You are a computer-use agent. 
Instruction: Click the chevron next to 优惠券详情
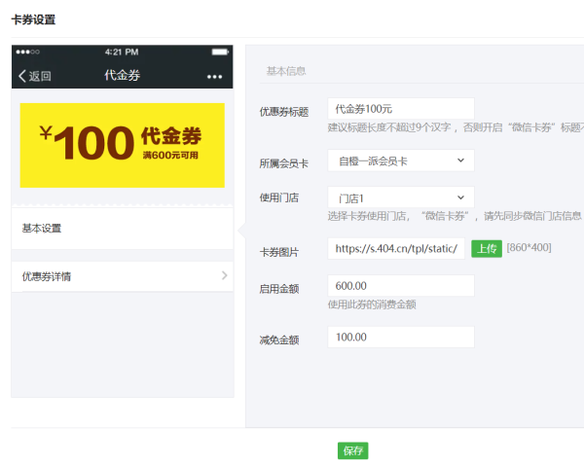pos(224,275)
